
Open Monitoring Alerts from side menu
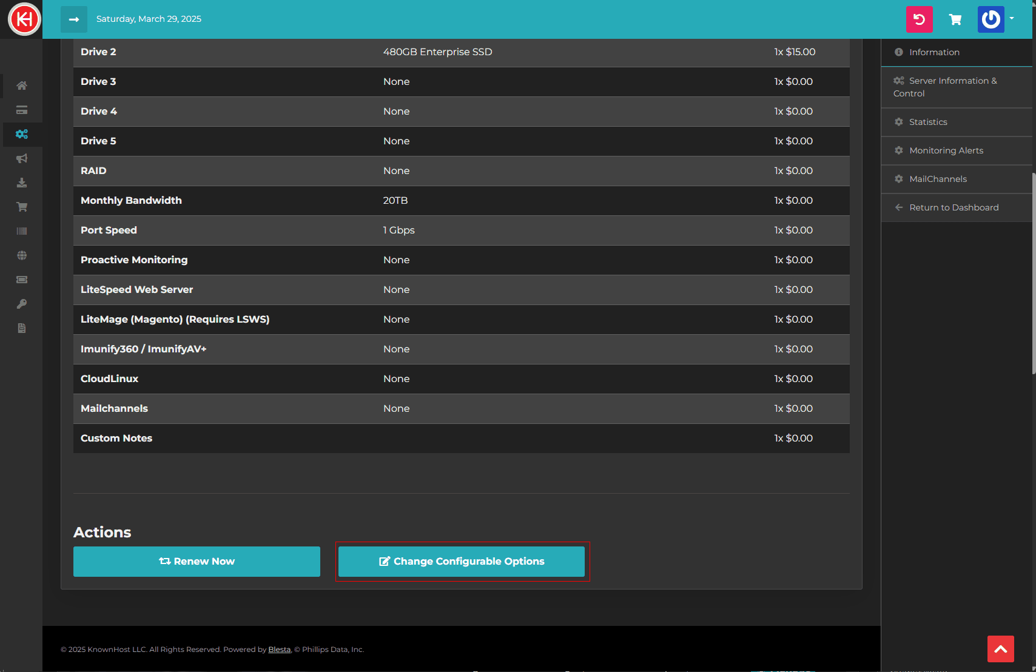coord(946,150)
